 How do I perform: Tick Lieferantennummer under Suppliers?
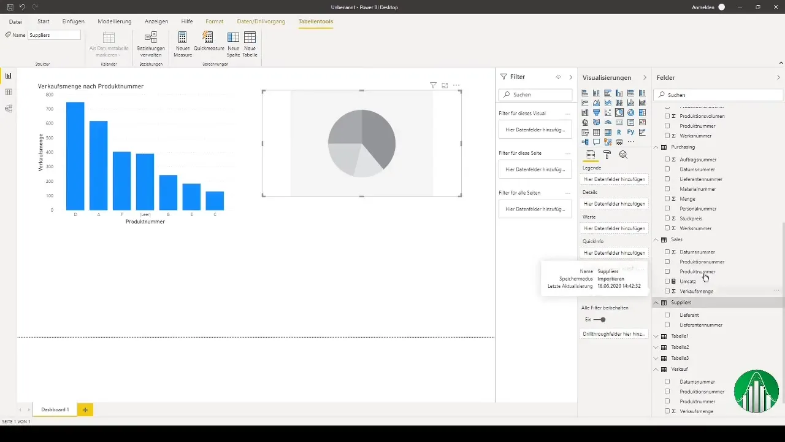tap(667, 325)
